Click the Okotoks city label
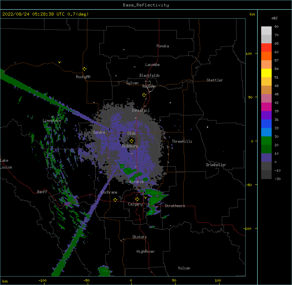The image size is (292, 285). [140, 237]
